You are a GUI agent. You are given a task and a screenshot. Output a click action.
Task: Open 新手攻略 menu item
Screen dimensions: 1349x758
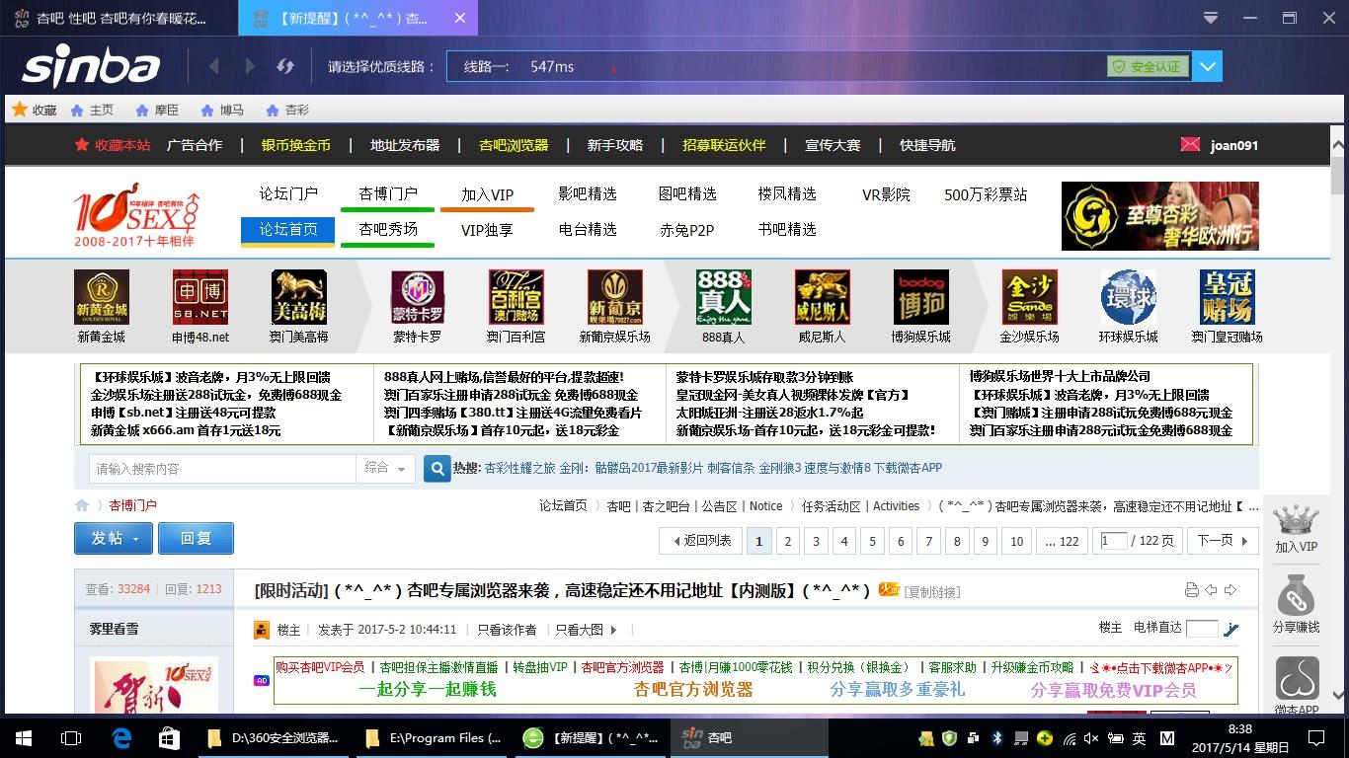pyautogui.click(x=615, y=145)
